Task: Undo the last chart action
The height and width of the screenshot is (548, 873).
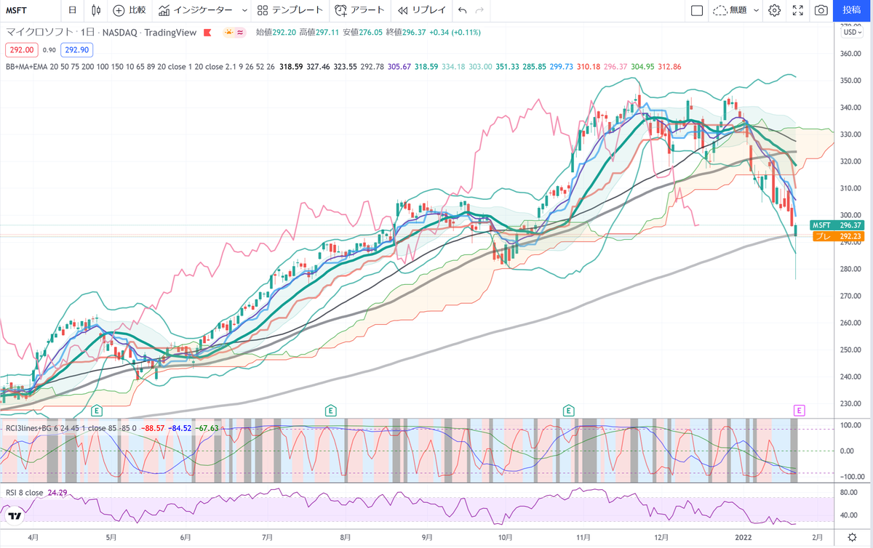Action: 463,10
